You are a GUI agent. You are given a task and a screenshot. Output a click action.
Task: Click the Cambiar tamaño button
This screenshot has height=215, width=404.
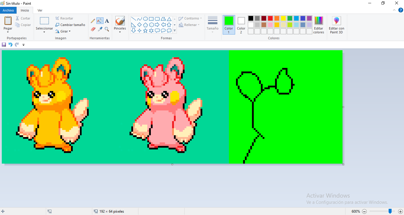[70, 25]
